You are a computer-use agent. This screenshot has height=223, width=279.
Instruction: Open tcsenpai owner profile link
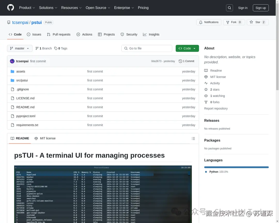click(20, 22)
